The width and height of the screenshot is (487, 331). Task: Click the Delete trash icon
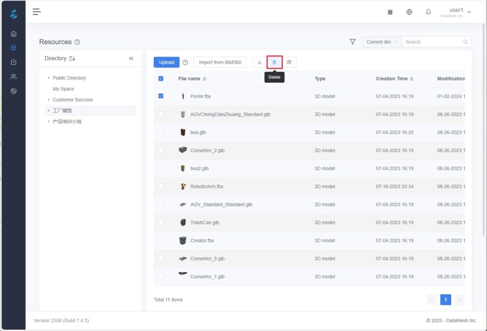pos(274,62)
